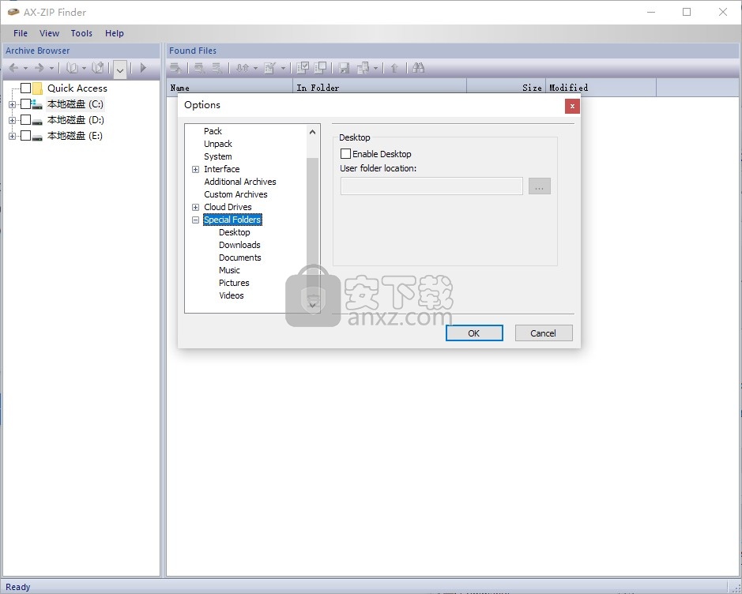Image resolution: width=742 pixels, height=594 pixels.
Task: Select Pictures under Special Folders
Action: 234,283
